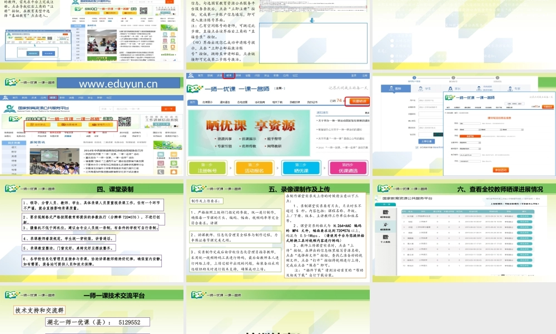Click the orange 第二步 活动报名 button
The width and height of the screenshot is (556, 334).
[254, 168]
